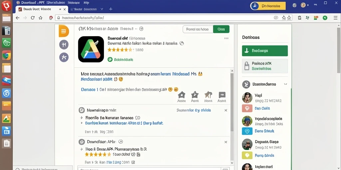Open the green chat app in the dock

pyautogui.click(x=7, y=43)
